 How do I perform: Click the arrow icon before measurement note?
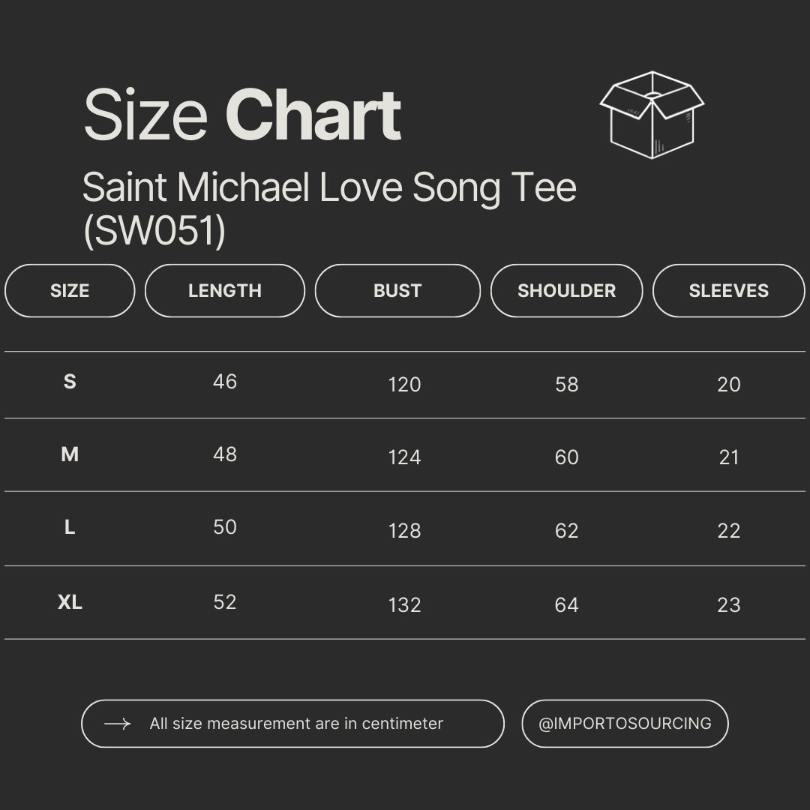point(117,724)
